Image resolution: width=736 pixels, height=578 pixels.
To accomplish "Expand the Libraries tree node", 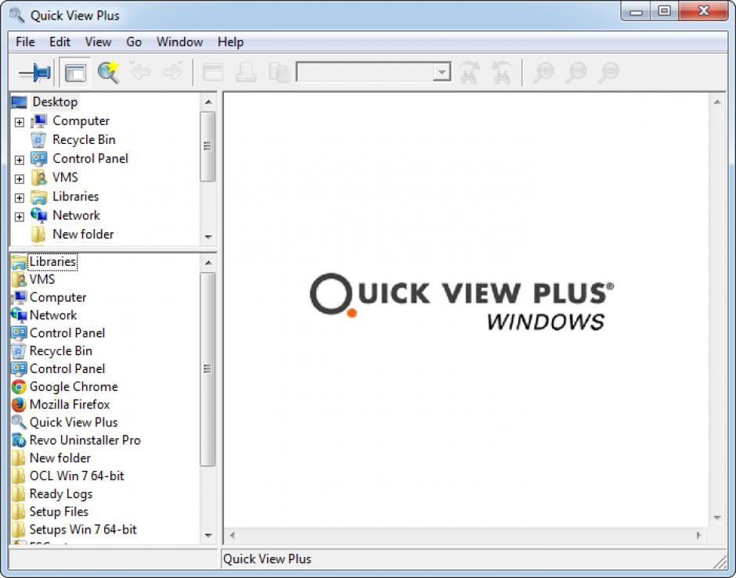I will coord(20,198).
